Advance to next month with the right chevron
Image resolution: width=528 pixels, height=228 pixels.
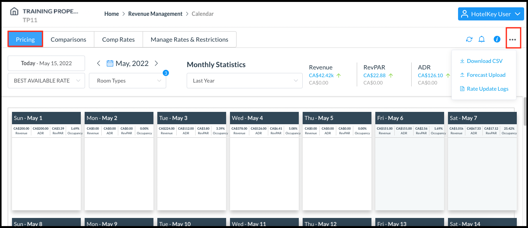156,63
